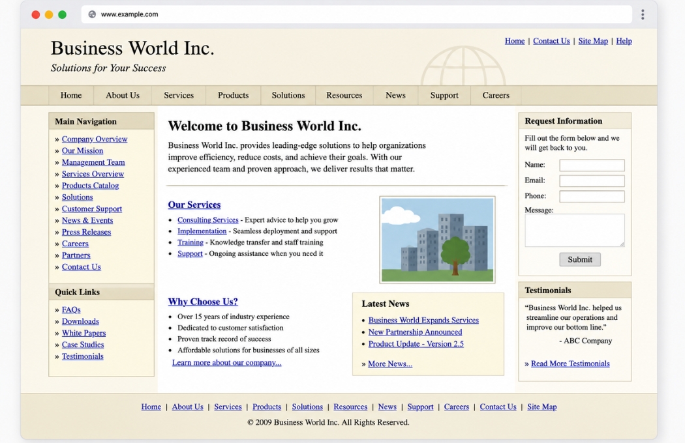The image size is (685, 443).
Task: Open White Papers quick link
Action: tap(84, 333)
